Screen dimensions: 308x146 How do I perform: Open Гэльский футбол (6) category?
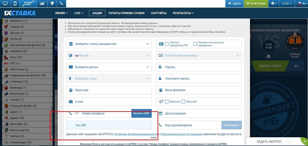tap(27, 106)
